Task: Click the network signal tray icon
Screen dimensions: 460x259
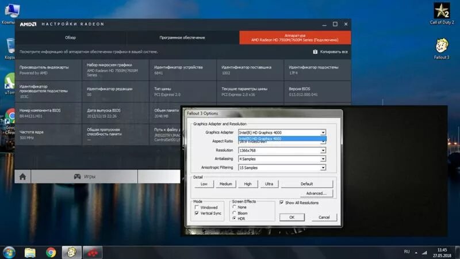Action: pyautogui.click(x=424, y=252)
